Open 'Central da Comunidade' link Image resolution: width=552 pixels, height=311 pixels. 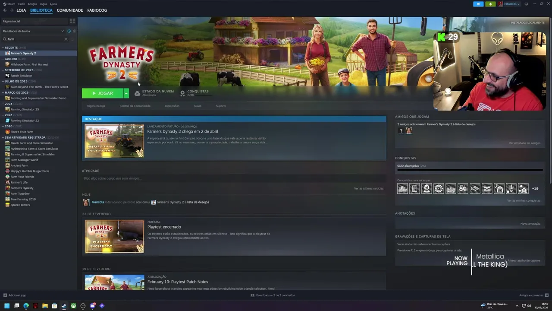(x=135, y=106)
